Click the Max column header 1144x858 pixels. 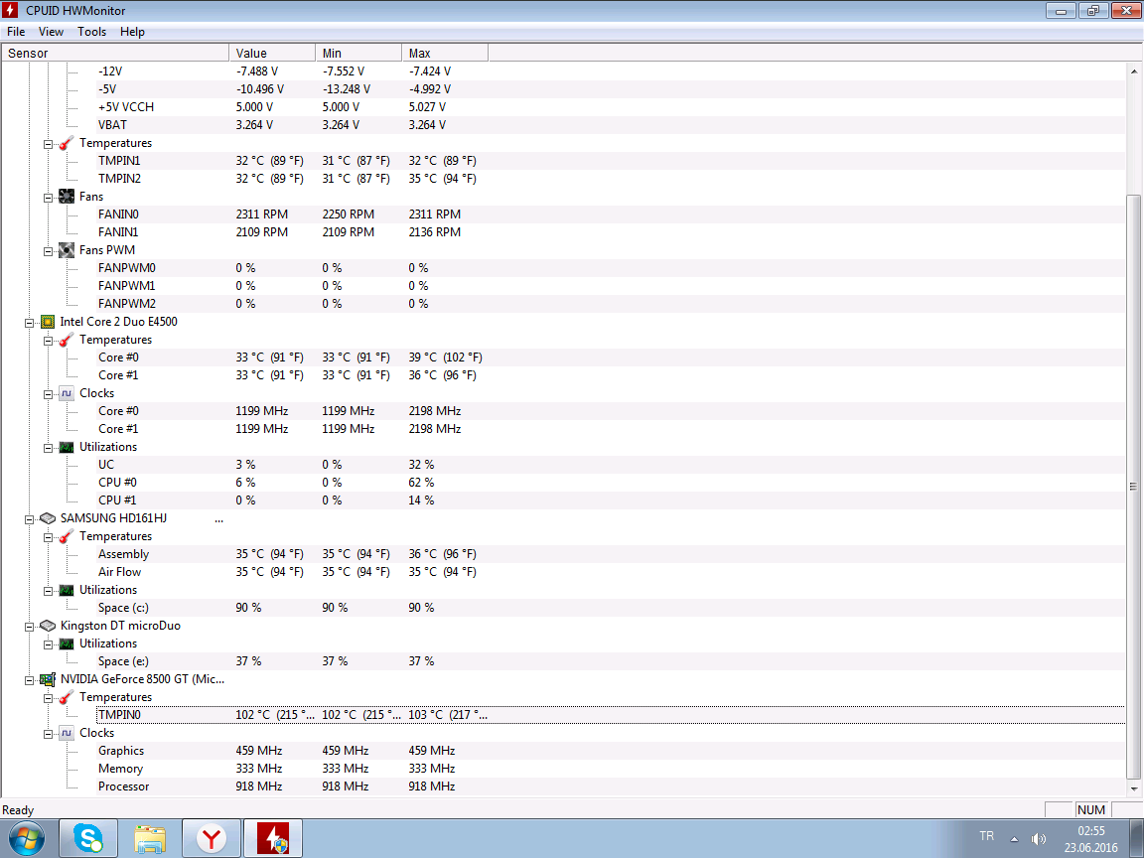pos(445,53)
